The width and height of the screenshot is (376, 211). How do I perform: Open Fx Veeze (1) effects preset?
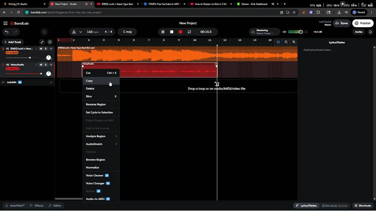click(13, 69)
